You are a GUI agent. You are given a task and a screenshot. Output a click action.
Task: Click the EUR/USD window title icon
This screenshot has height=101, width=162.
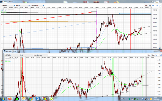(x=1, y=2)
